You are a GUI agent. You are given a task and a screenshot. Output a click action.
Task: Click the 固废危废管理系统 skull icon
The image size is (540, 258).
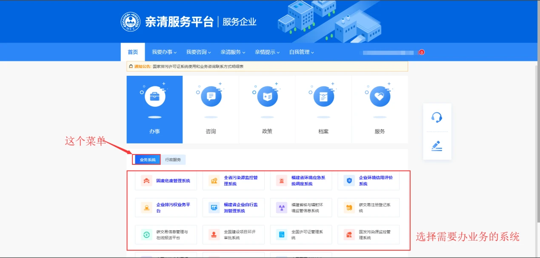tap(146, 181)
